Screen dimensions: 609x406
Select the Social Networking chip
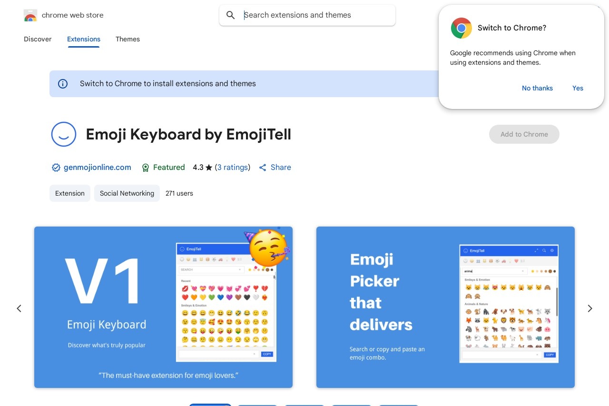click(127, 193)
